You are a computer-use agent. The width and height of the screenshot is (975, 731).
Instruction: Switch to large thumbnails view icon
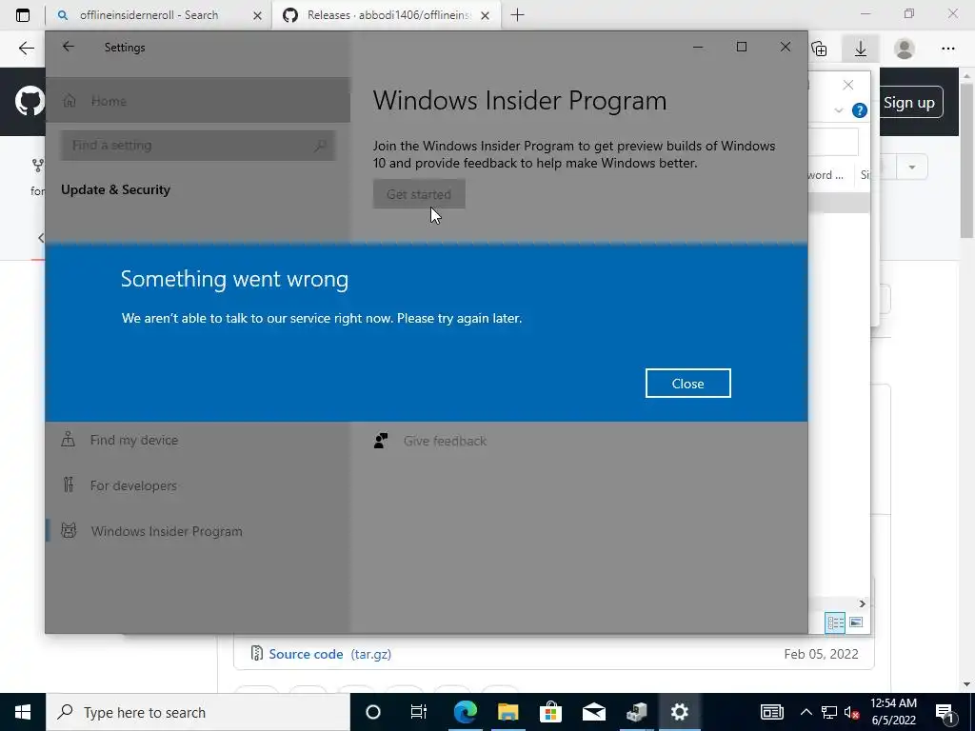click(x=856, y=622)
